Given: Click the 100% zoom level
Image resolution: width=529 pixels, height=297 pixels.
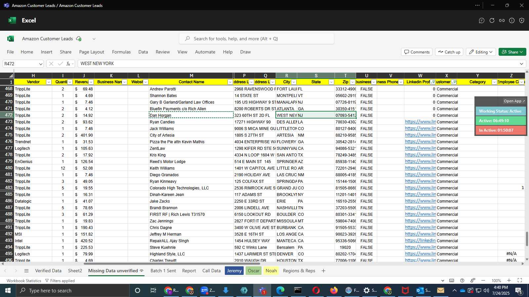Looking at the screenshot, I should (496, 280).
